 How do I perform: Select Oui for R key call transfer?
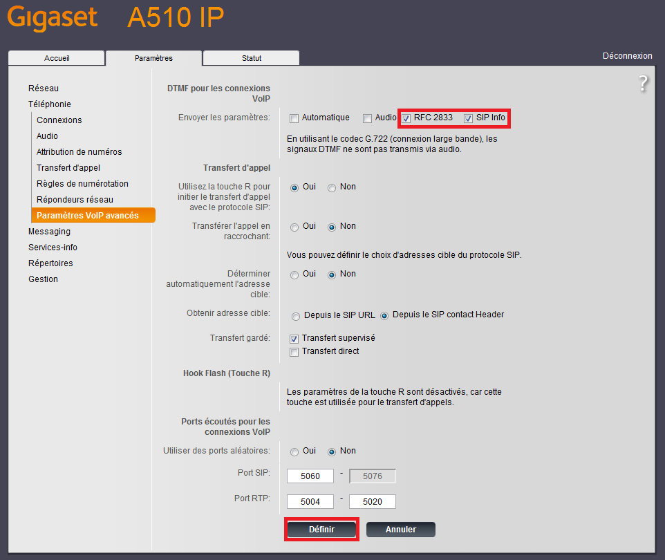294,187
